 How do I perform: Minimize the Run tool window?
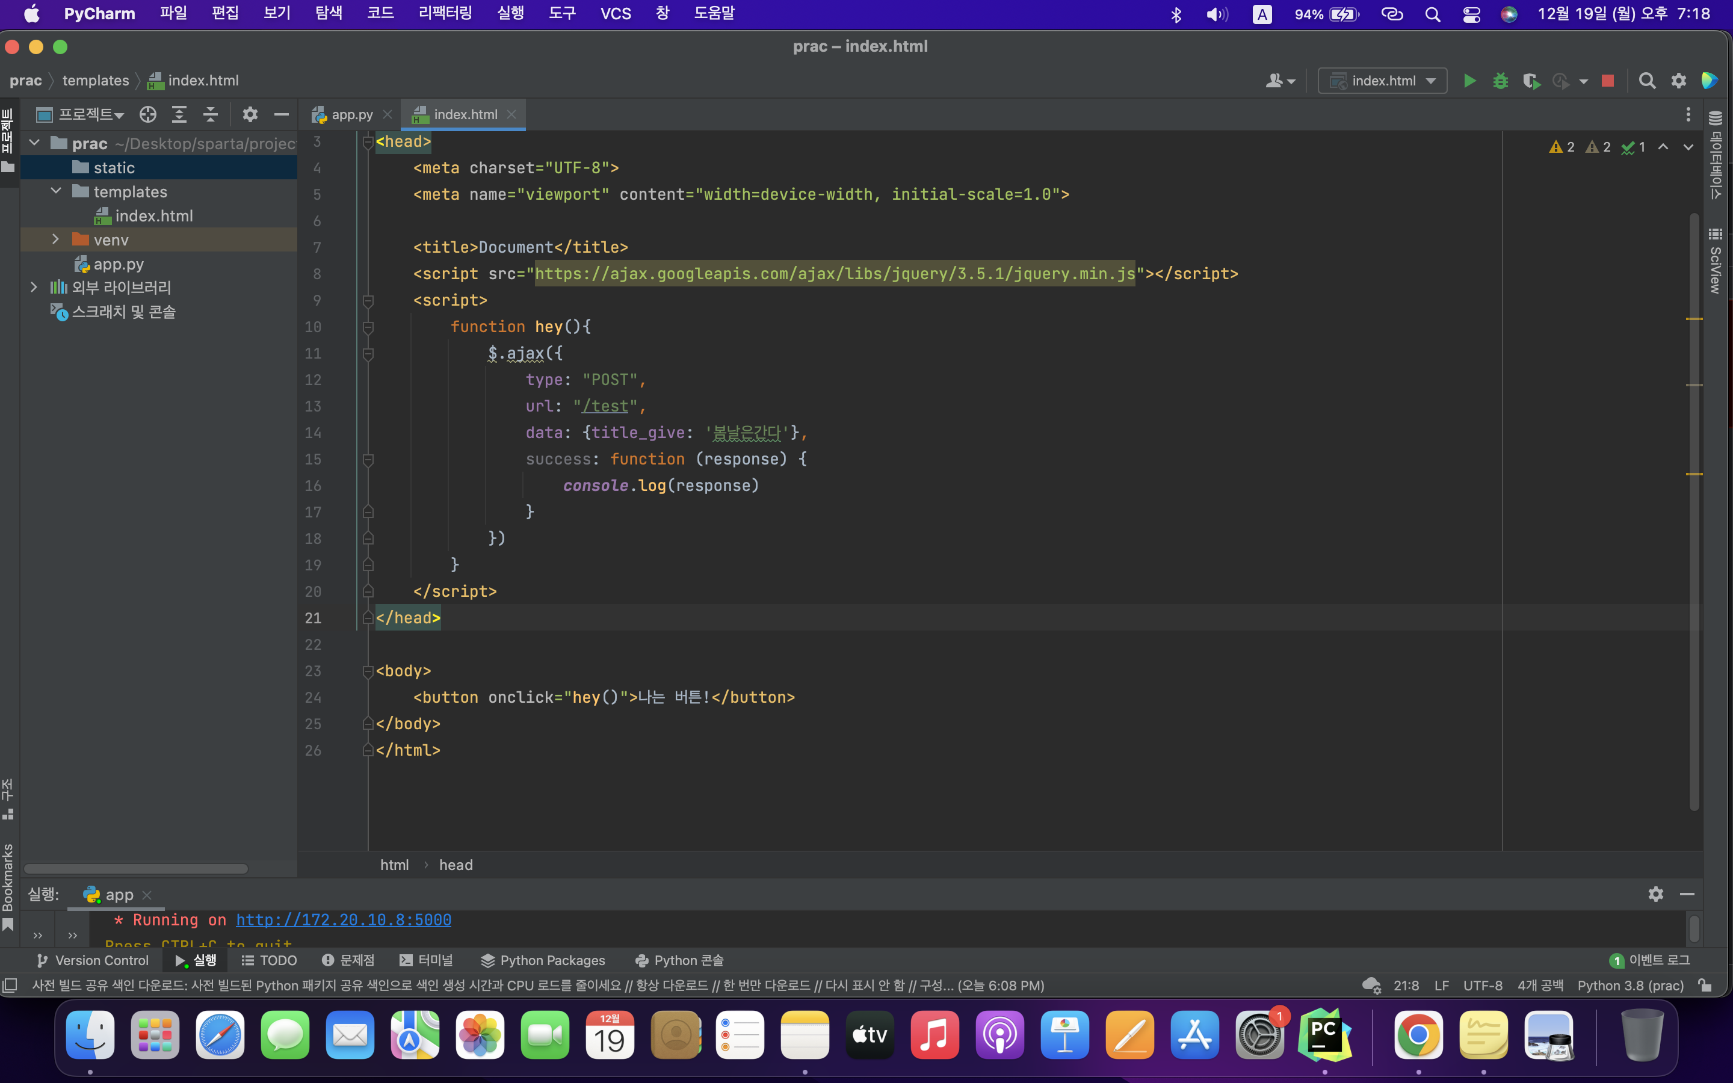1687,894
